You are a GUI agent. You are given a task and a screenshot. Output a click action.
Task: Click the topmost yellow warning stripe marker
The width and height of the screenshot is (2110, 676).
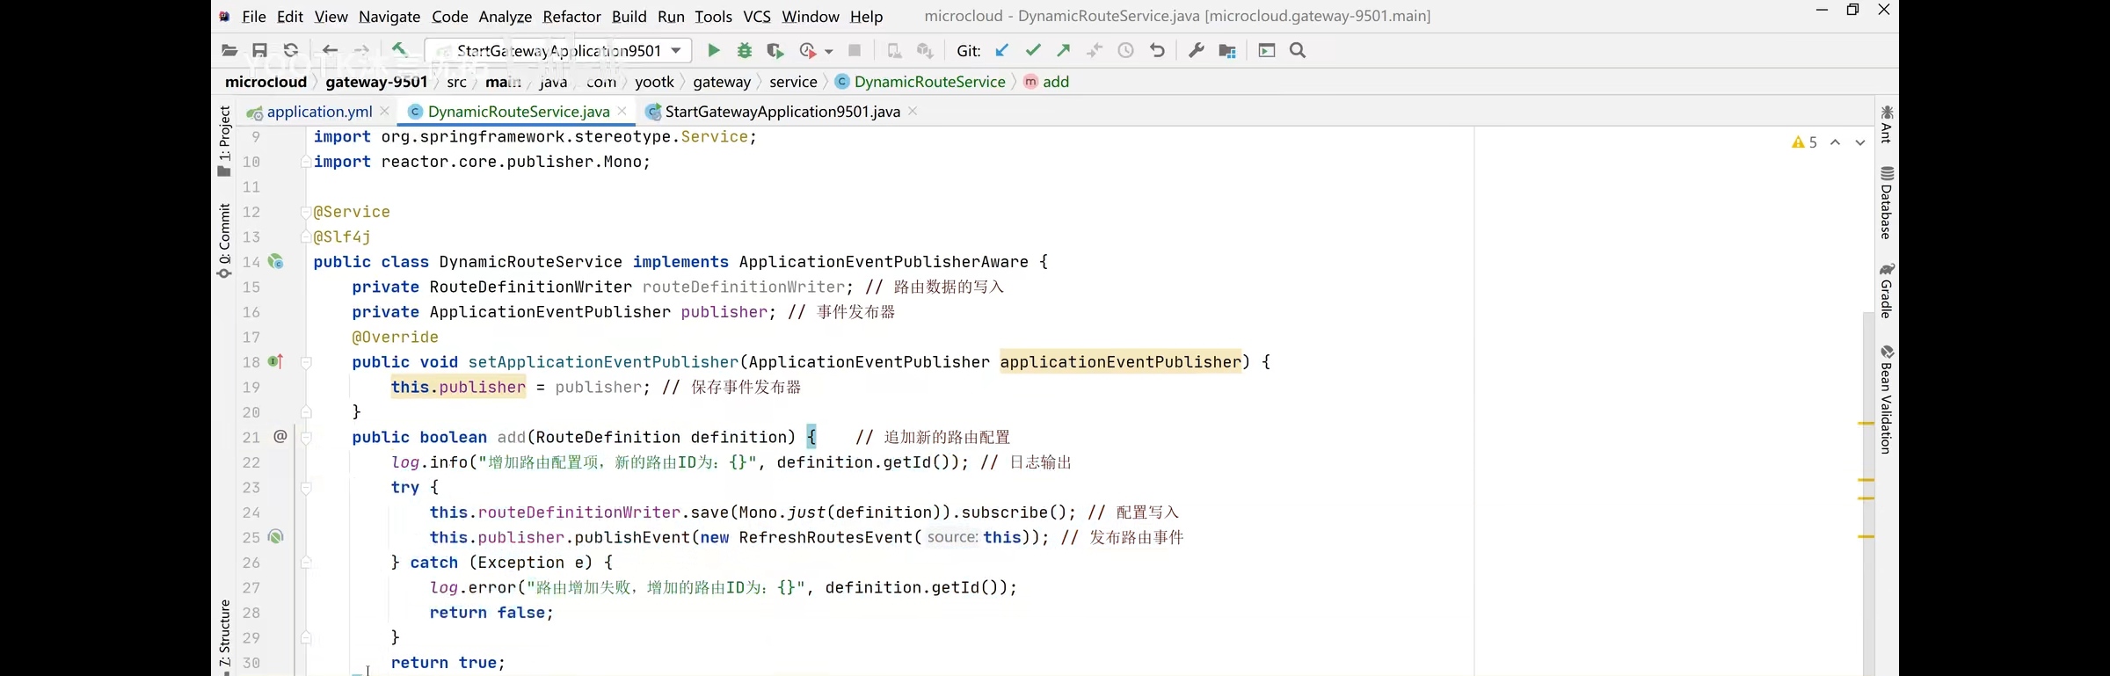coord(1866,424)
